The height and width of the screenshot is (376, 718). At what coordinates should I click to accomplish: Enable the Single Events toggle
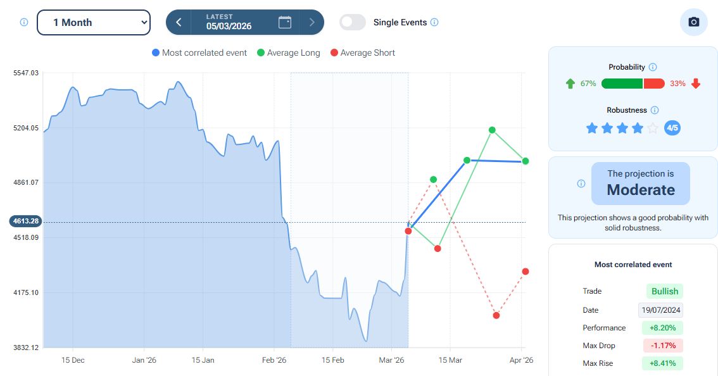click(353, 22)
